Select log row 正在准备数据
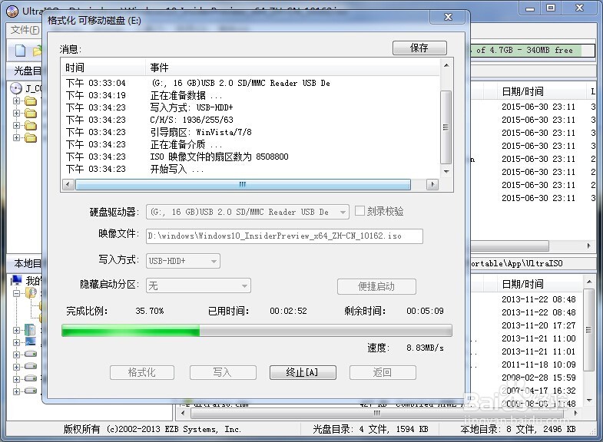Image resolution: width=603 pixels, height=442 pixels. pos(250,95)
